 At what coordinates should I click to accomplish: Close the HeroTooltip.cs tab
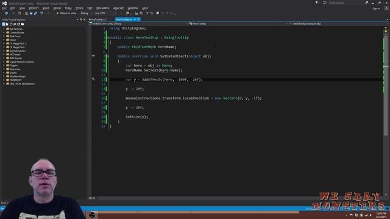(138, 19)
